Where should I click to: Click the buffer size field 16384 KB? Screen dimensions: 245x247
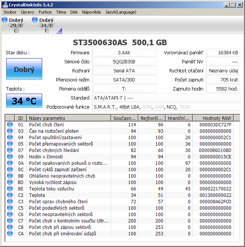point(223,53)
